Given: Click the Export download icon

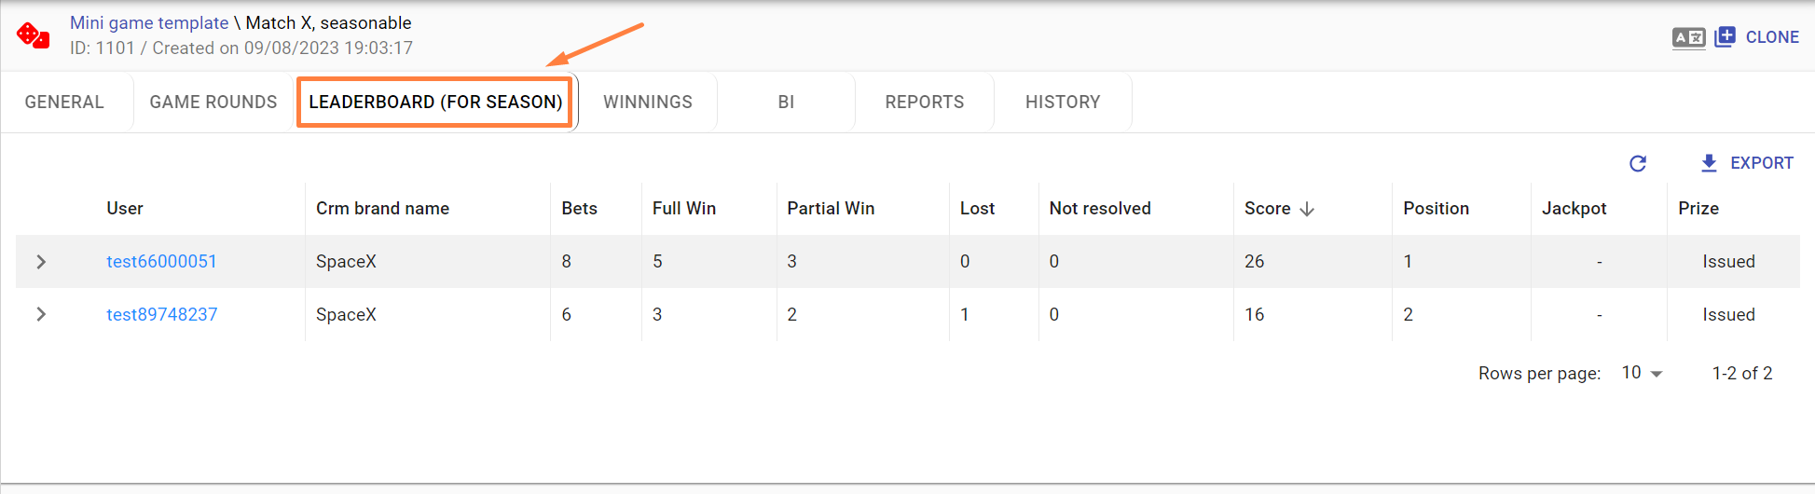Looking at the screenshot, I should click(x=1709, y=163).
